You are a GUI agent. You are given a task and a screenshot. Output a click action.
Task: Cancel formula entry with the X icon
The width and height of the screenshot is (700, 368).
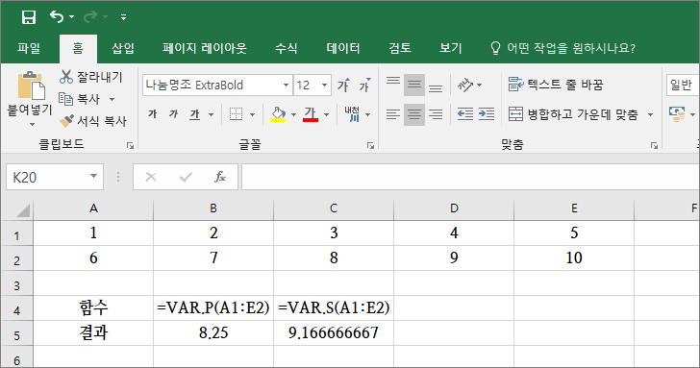click(x=151, y=177)
